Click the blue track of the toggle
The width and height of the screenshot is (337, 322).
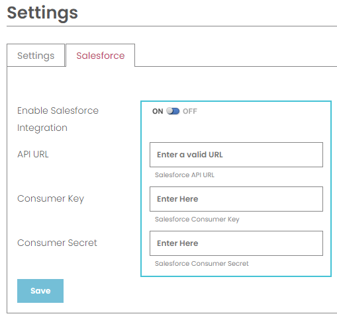177,111
